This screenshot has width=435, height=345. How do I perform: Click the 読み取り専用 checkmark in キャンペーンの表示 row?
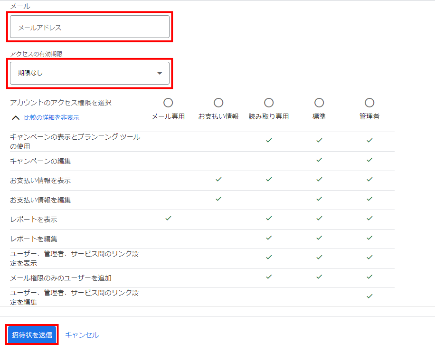[x=268, y=141]
